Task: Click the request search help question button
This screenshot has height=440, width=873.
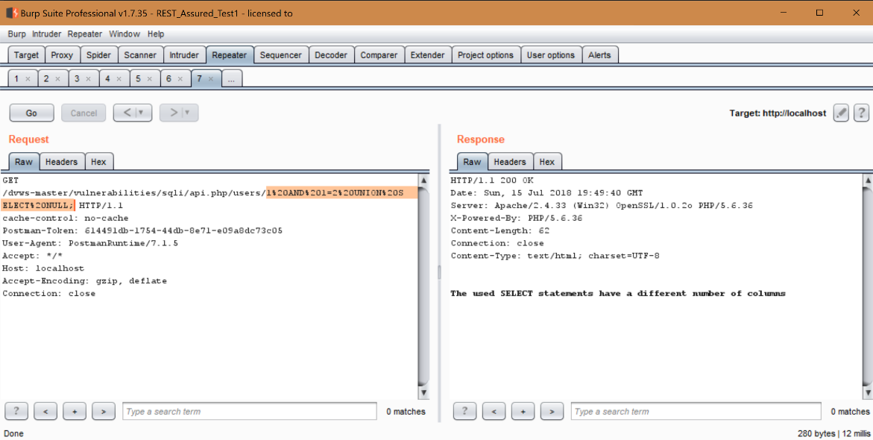Action: (x=16, y=411)
